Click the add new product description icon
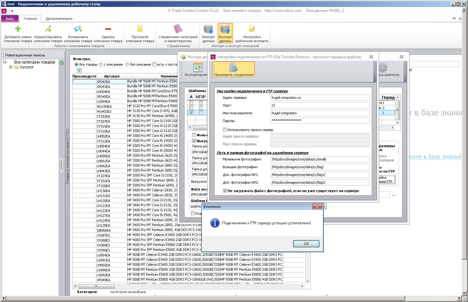The width and height of the screenshot is (468, 302). point(18,29)
